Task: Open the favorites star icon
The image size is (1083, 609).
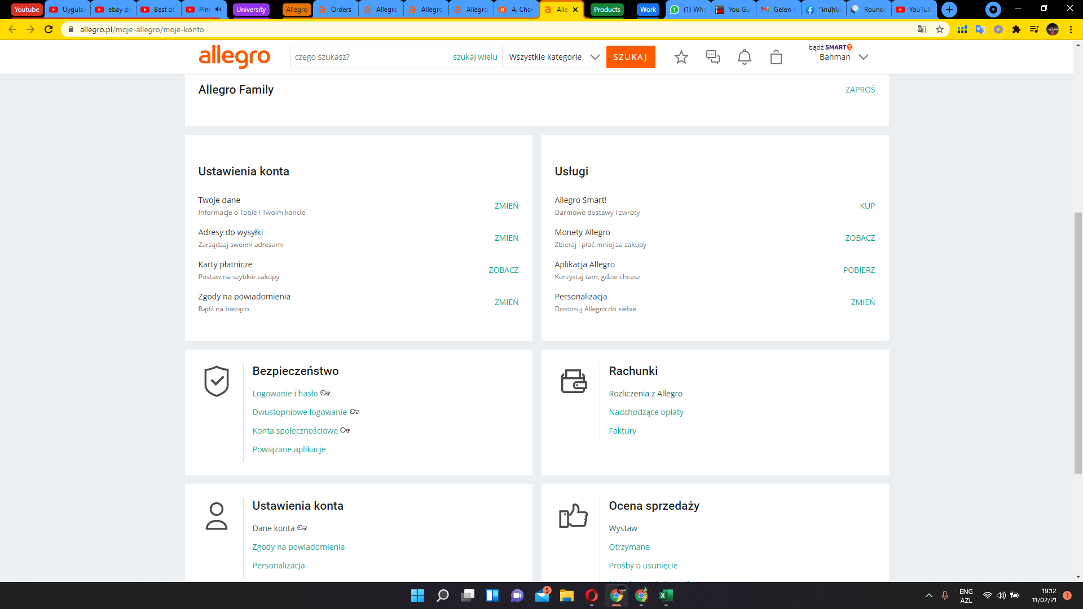Action: (x=681, y=57)
